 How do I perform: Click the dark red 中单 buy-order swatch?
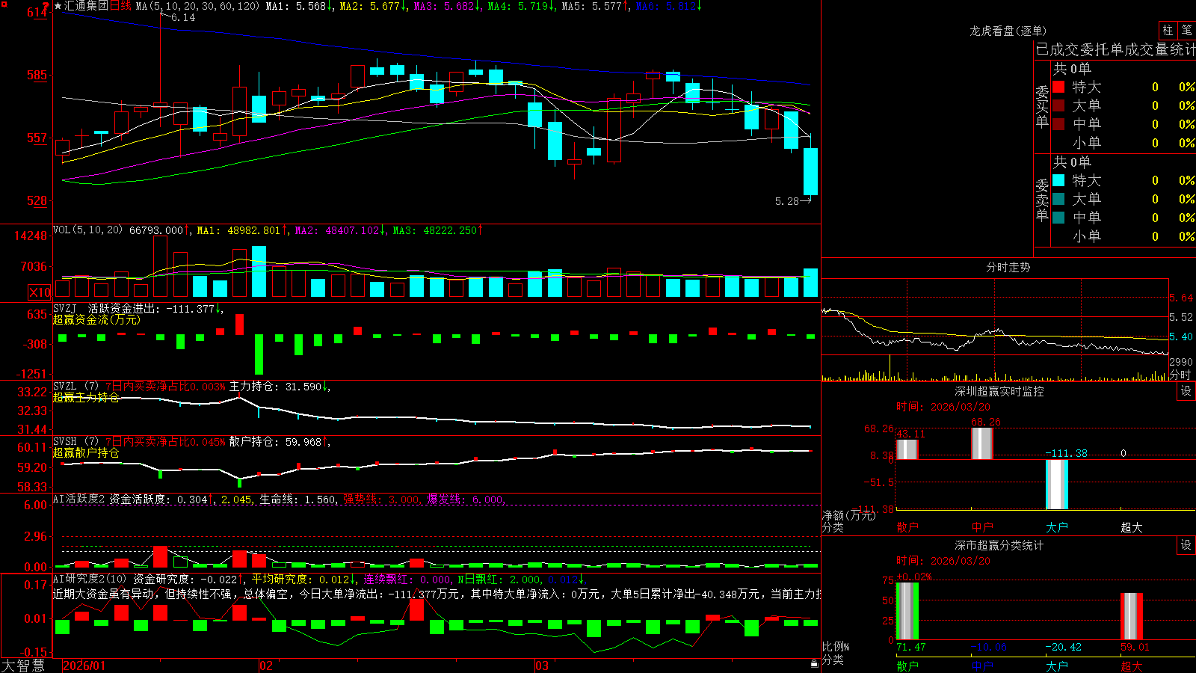coord(1058,124)
